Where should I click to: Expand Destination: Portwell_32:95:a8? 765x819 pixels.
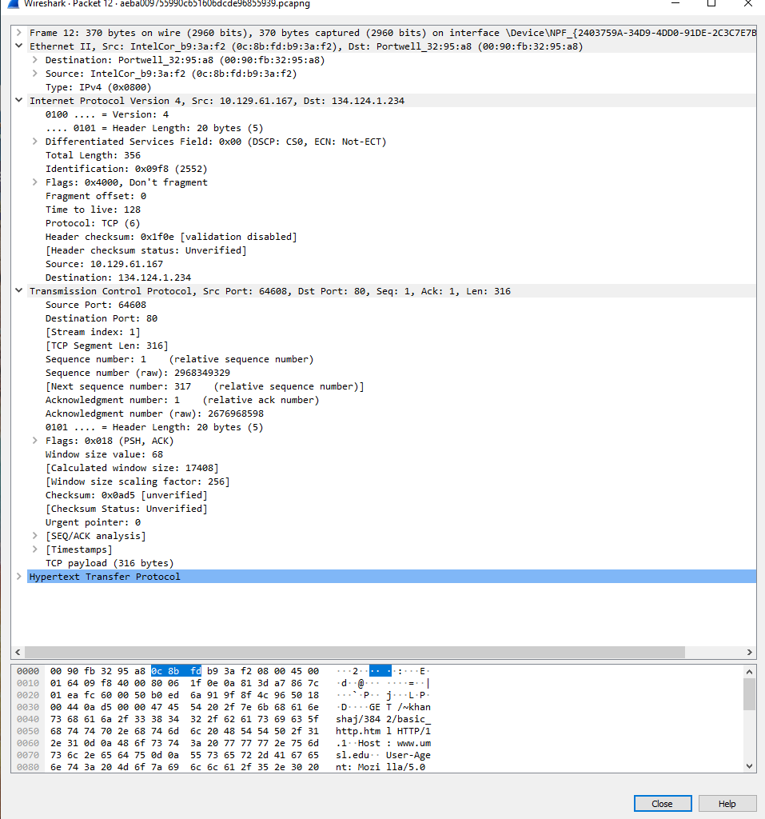(x=33, y=59)
